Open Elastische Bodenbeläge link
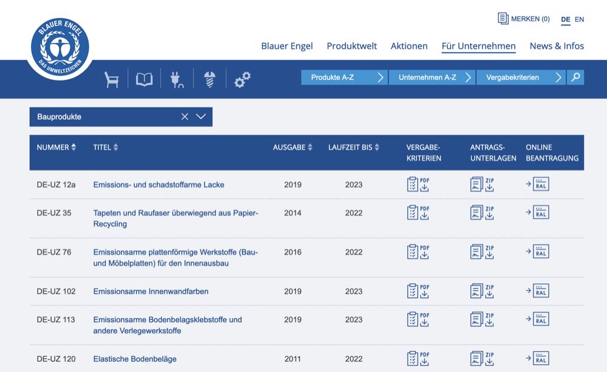607x372 pixels. pos(135,359)
